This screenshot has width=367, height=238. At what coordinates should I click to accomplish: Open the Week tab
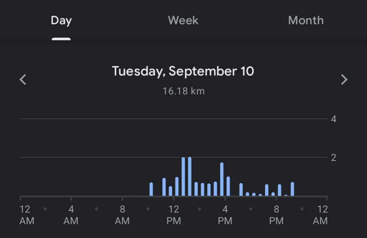click(183, 21)
